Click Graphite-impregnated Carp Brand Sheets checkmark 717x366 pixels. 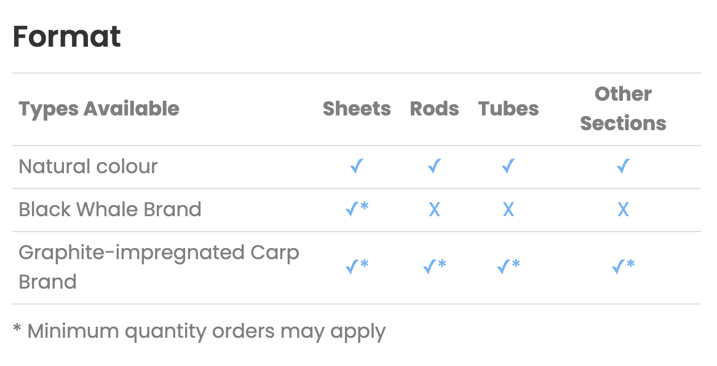pyautogui.click(x=357, y=267)
